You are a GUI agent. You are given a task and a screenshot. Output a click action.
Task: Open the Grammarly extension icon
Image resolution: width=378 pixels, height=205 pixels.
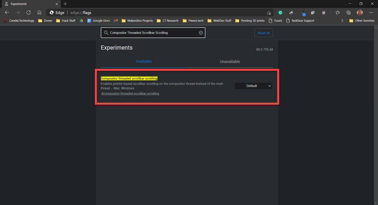click(x=280, y=13)
